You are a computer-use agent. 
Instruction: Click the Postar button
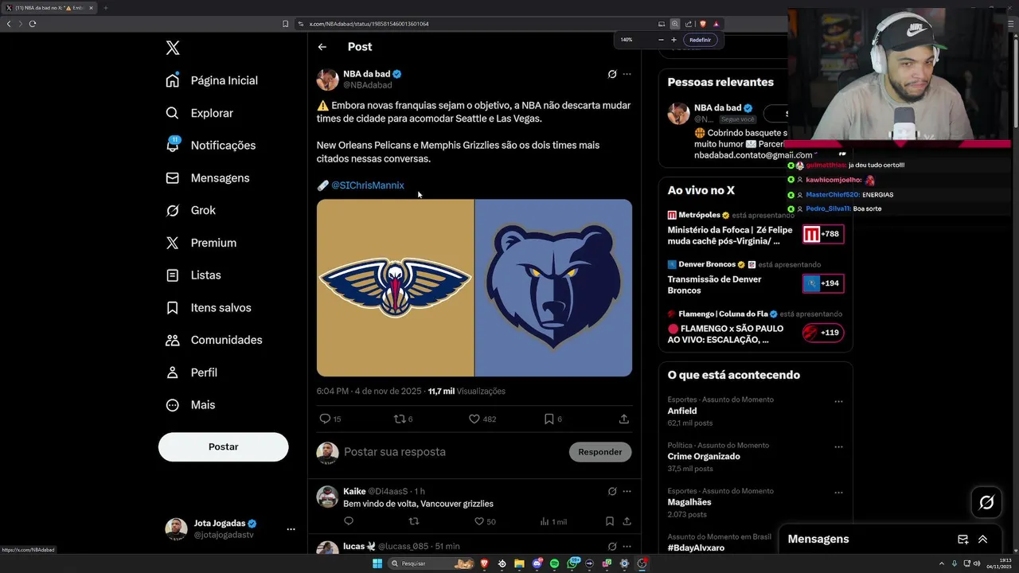[223, 446]
